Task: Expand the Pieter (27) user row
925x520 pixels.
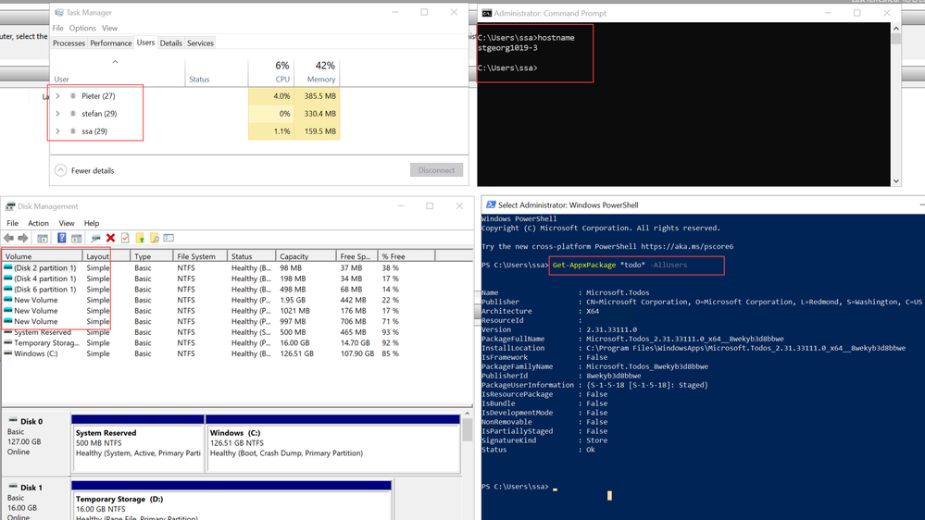Action: (x=57, y=95)
